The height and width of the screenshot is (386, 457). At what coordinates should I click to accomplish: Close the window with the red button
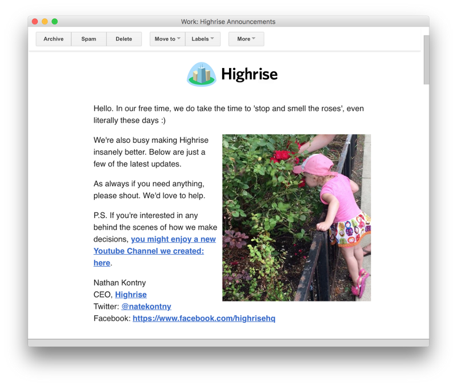click(35, 22)
